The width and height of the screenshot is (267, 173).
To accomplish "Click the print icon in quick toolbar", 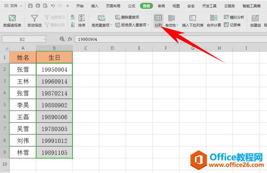I will (x=38, y=6).
